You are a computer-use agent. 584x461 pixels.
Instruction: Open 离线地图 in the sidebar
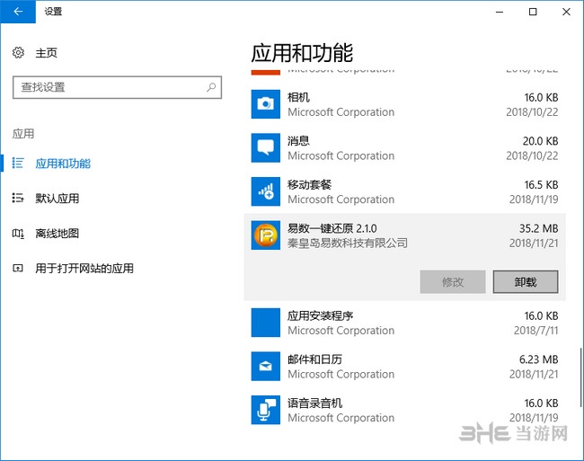pos(57,233)
